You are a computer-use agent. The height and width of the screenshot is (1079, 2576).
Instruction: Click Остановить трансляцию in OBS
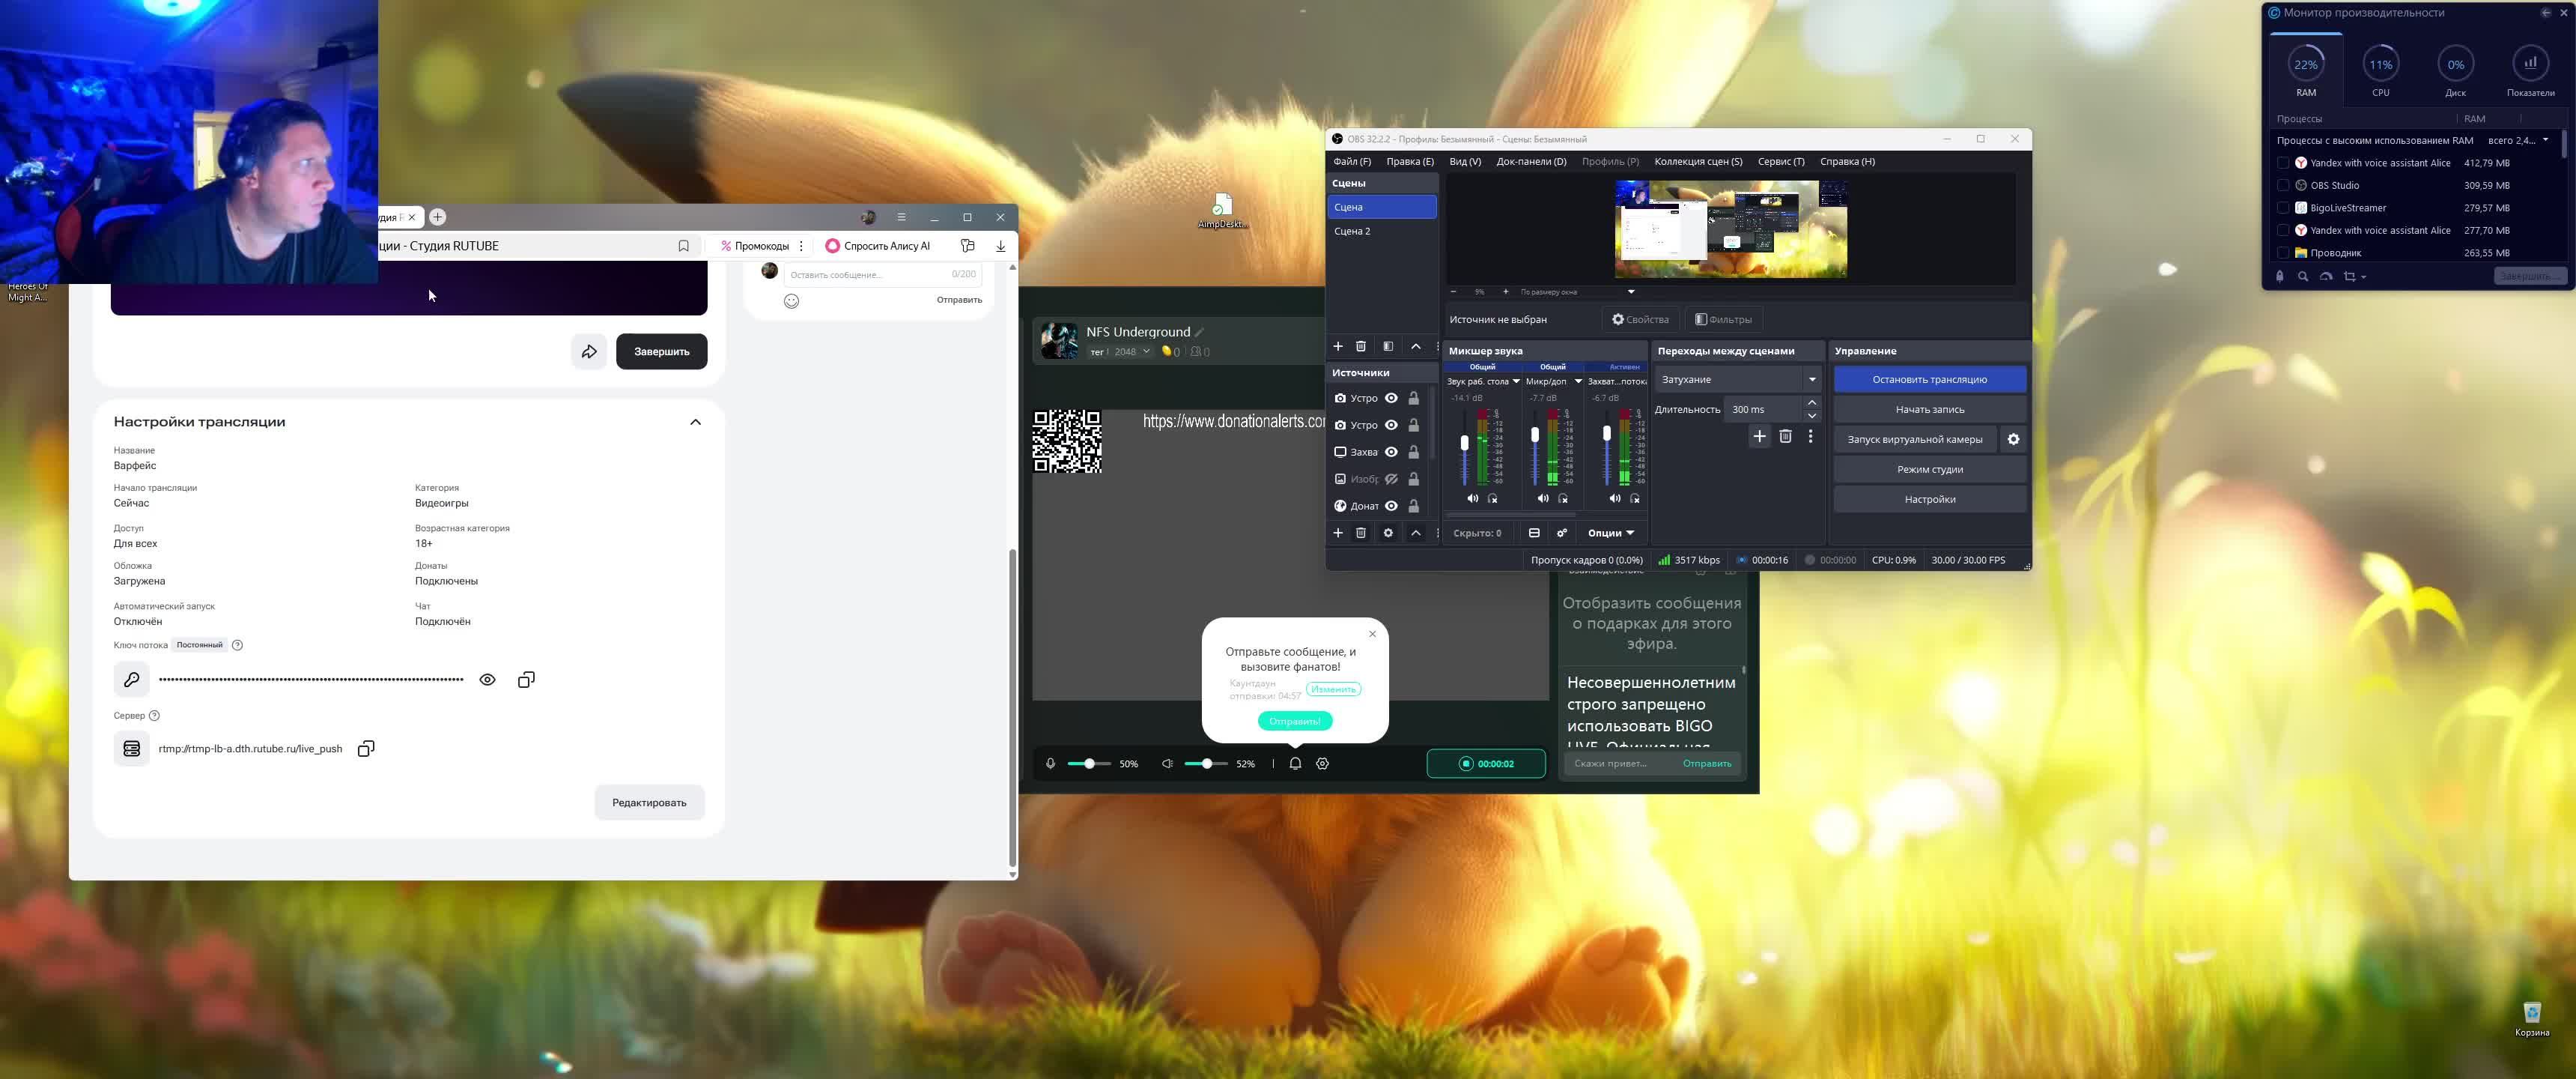[x=1930, y=379]
